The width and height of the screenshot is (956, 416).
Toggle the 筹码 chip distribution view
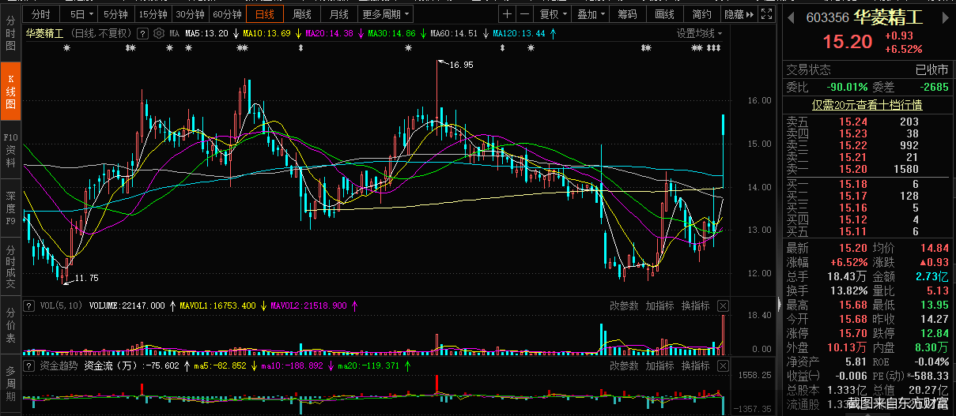point(627,14)
